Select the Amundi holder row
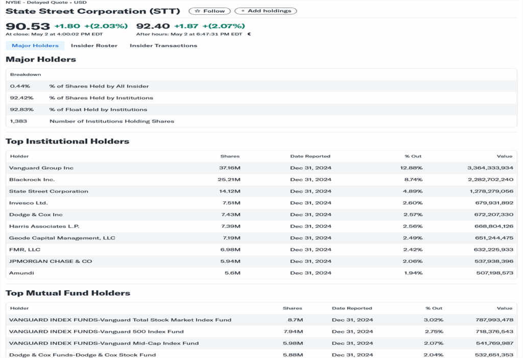Screen dimensions: 523x358 (21, 273)
